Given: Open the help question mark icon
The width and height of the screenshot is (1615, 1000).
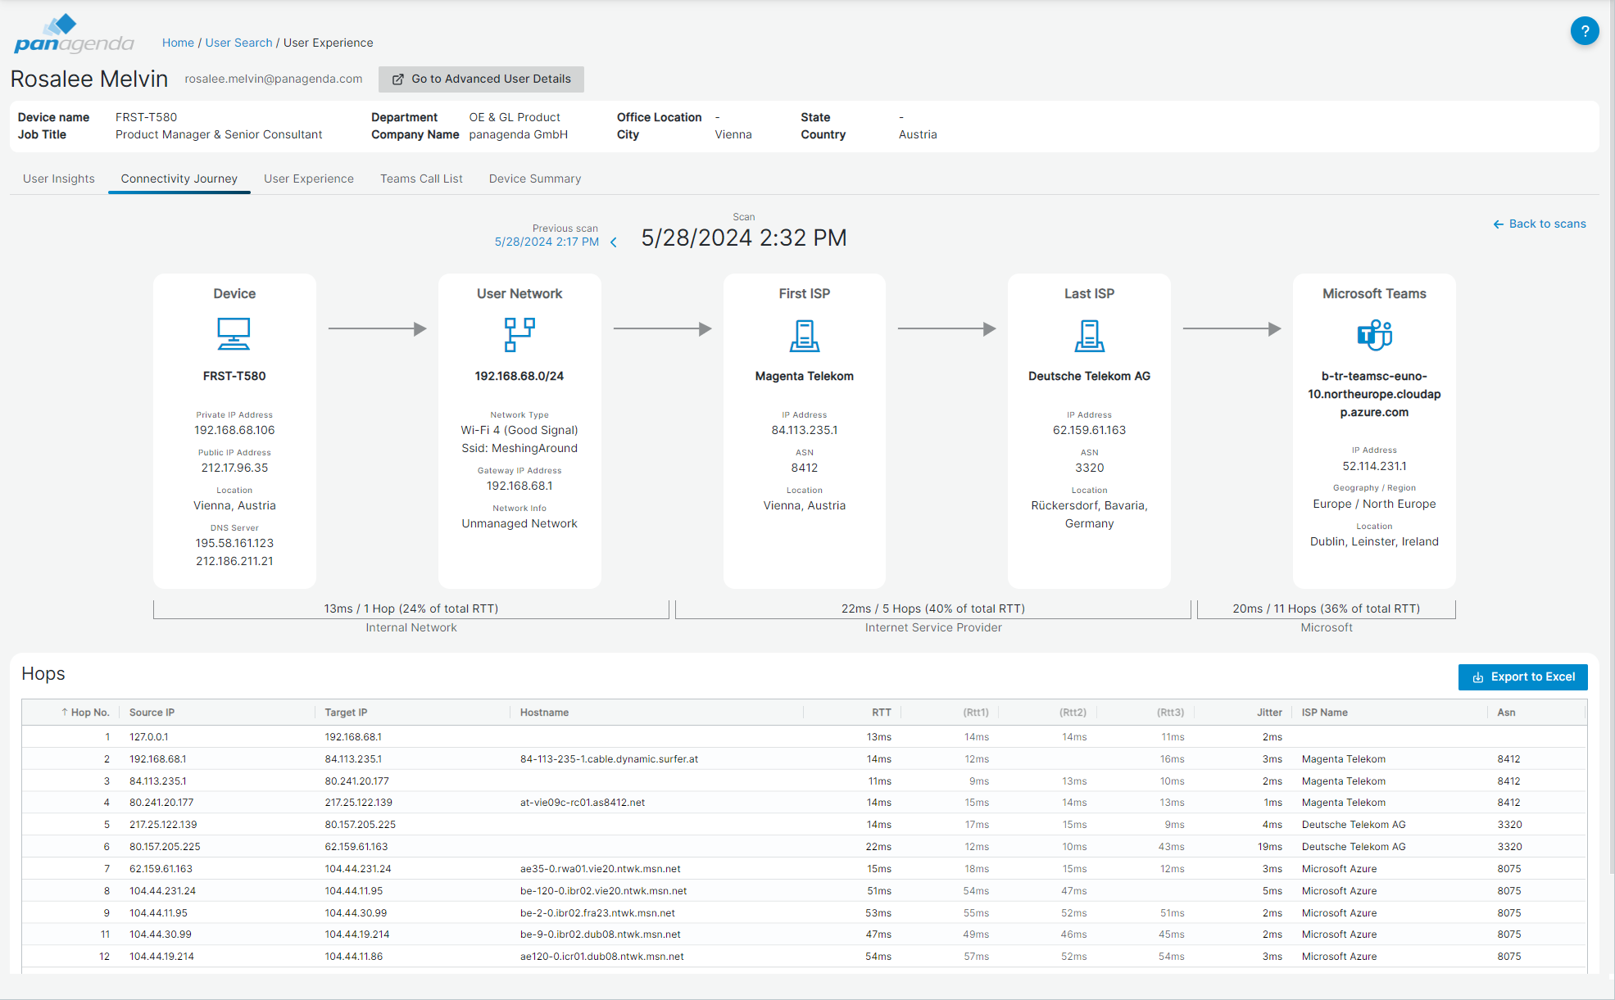Looking at the screenshot, I should click(1585, 31).
